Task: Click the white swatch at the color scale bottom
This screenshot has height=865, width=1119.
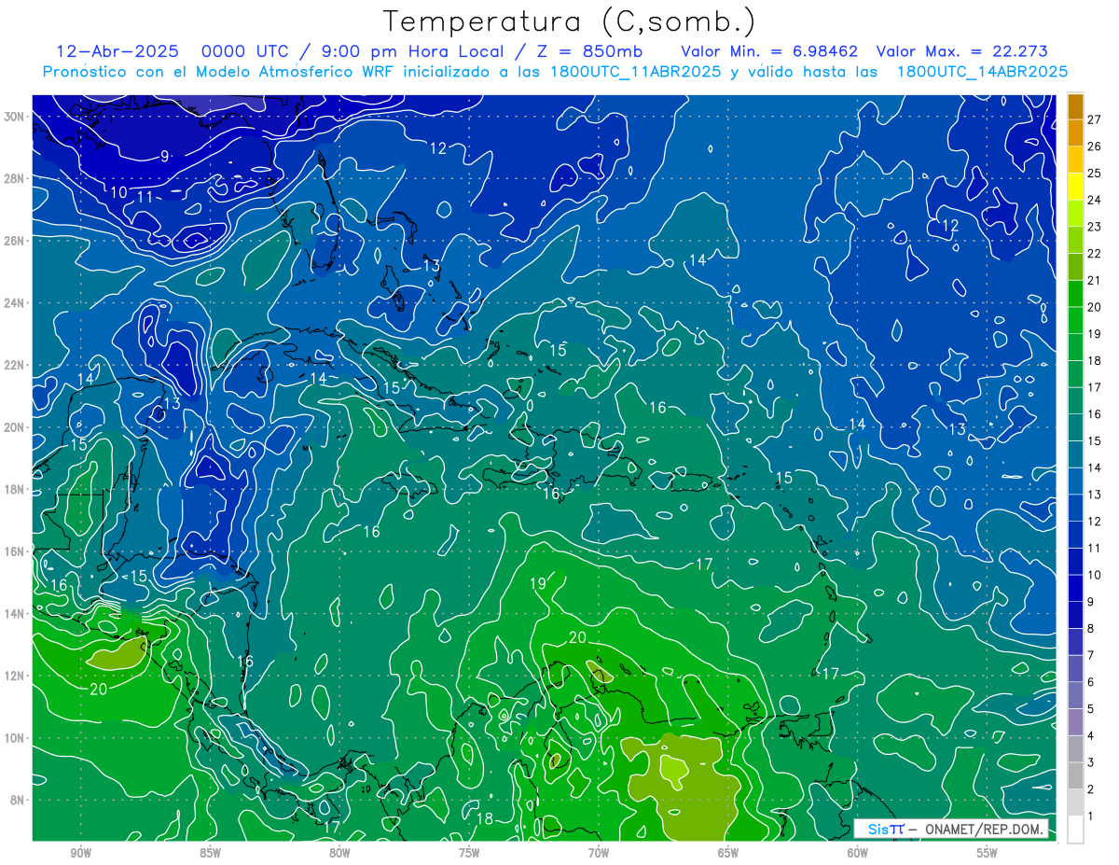Action: [x=1075, y=829]
